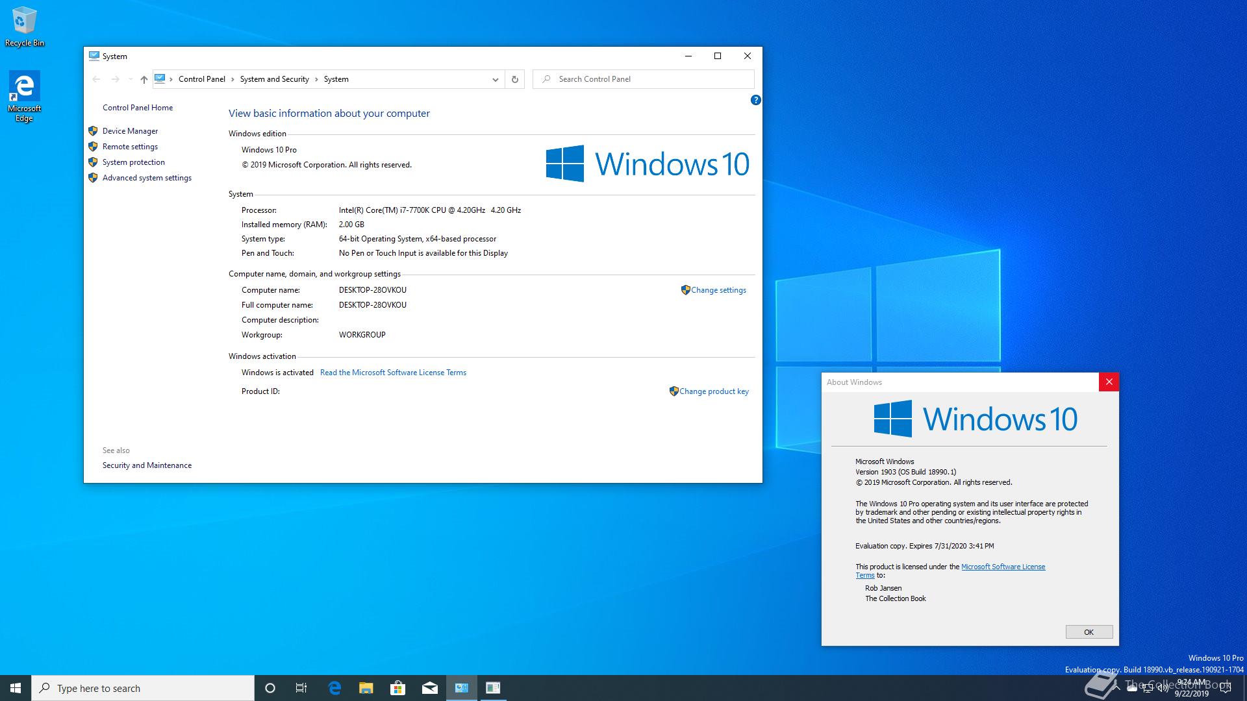This screenshot has height=701, width=1247.
Task: Open Task View on the taskbar
Action: click(301, 688)
